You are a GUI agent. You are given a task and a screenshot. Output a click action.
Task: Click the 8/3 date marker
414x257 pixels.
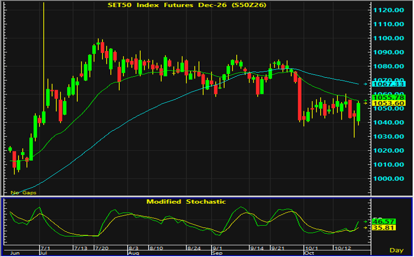(x=134, y=248)
